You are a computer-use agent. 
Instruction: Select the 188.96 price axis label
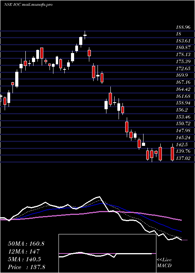coord(183,27)
